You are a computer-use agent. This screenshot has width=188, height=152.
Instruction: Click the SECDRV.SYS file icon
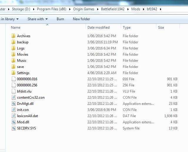[14, 128]
